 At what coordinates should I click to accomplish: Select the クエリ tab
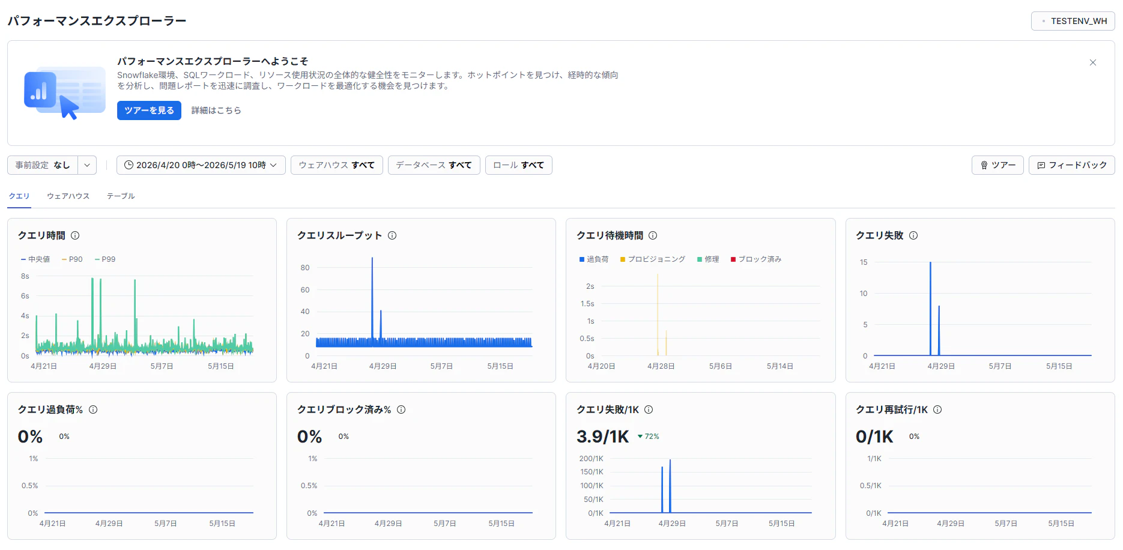click(x=19, y=196)
